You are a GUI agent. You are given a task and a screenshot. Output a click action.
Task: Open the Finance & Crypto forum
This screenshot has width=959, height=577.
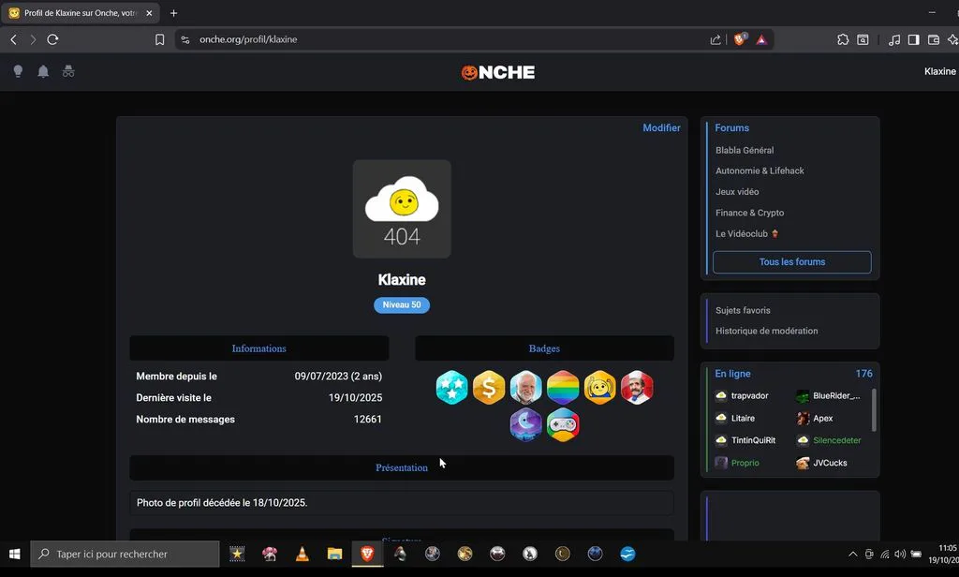[750, 213]
